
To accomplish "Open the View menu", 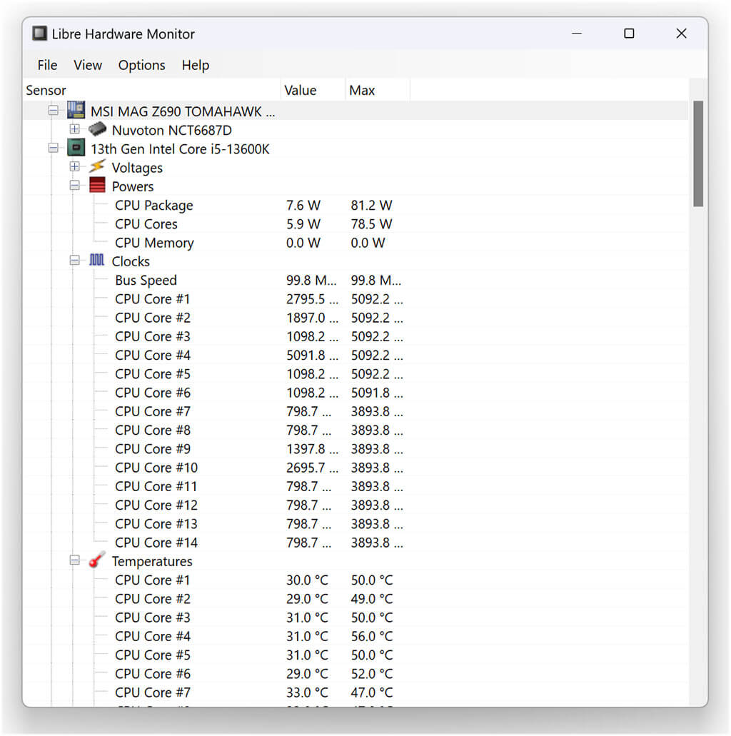I will [87, 65].
